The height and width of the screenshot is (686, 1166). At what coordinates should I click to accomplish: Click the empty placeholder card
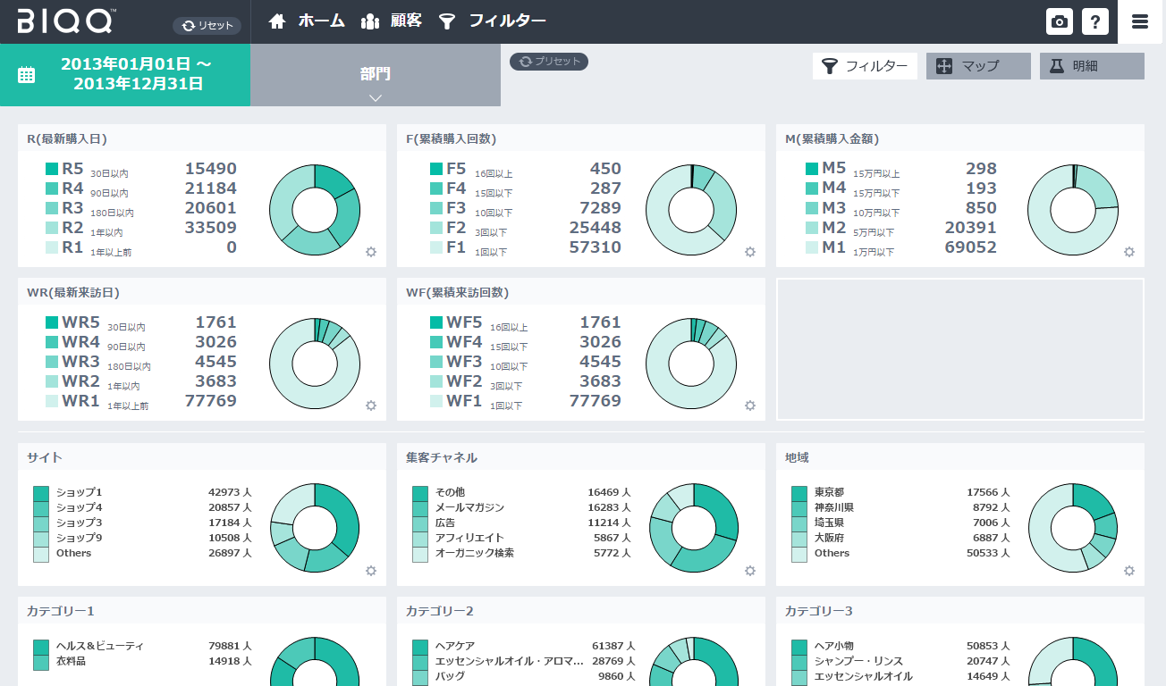coord(960,349)
